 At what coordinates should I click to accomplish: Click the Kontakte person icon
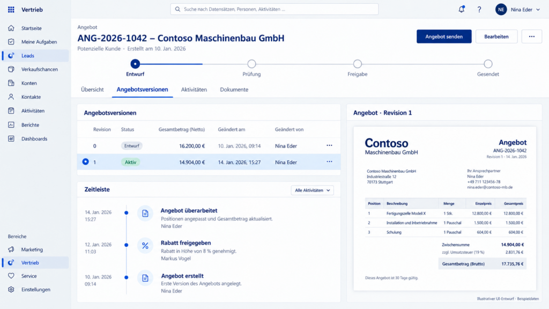tap(11, 97)
